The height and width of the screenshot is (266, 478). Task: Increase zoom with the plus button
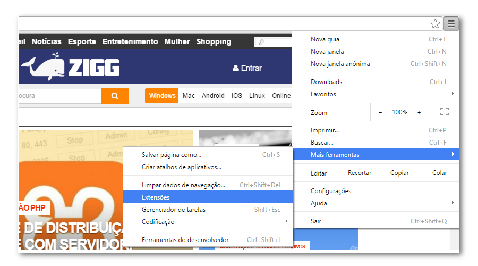coord(419,112)
